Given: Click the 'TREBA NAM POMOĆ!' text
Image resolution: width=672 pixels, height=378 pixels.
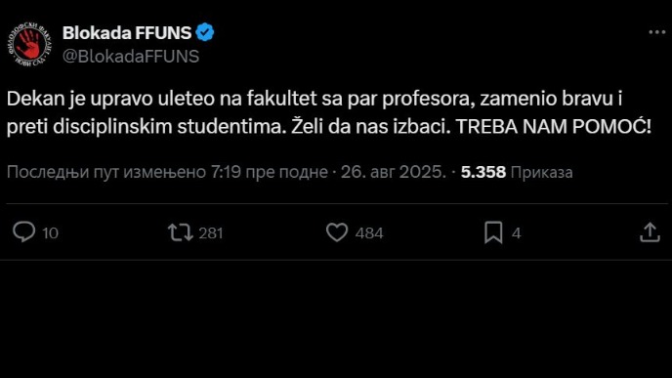Looking at the screenshot, I should 553,126.
